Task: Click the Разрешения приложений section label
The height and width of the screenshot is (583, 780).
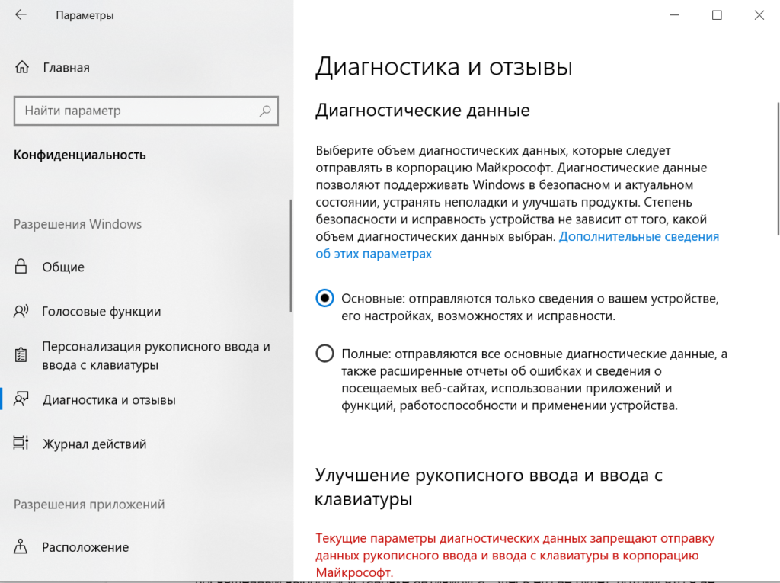Action: (89, 505)
